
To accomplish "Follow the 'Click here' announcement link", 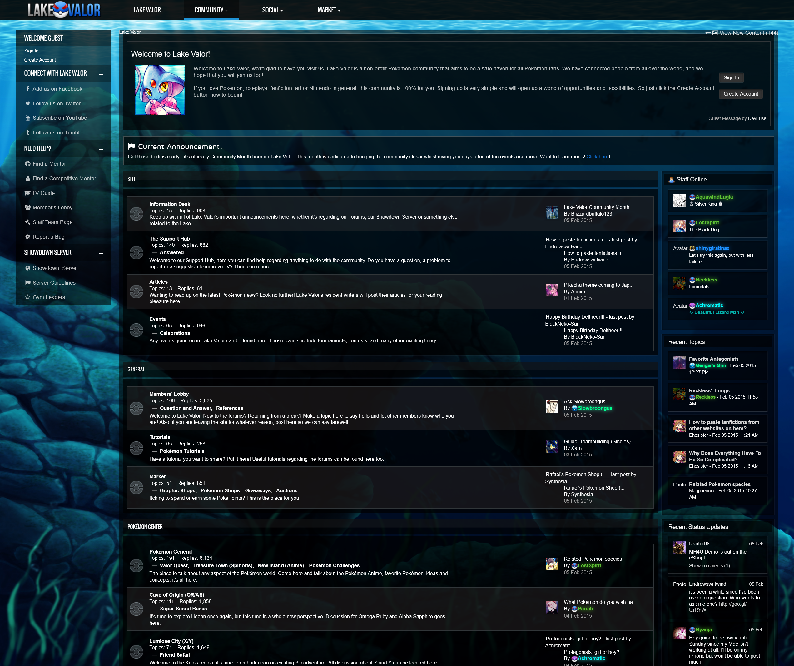I will [598, 157].
